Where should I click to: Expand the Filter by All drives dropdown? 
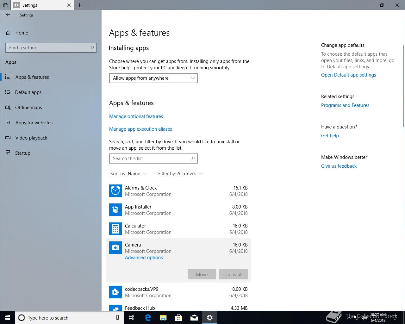point(180,174)
